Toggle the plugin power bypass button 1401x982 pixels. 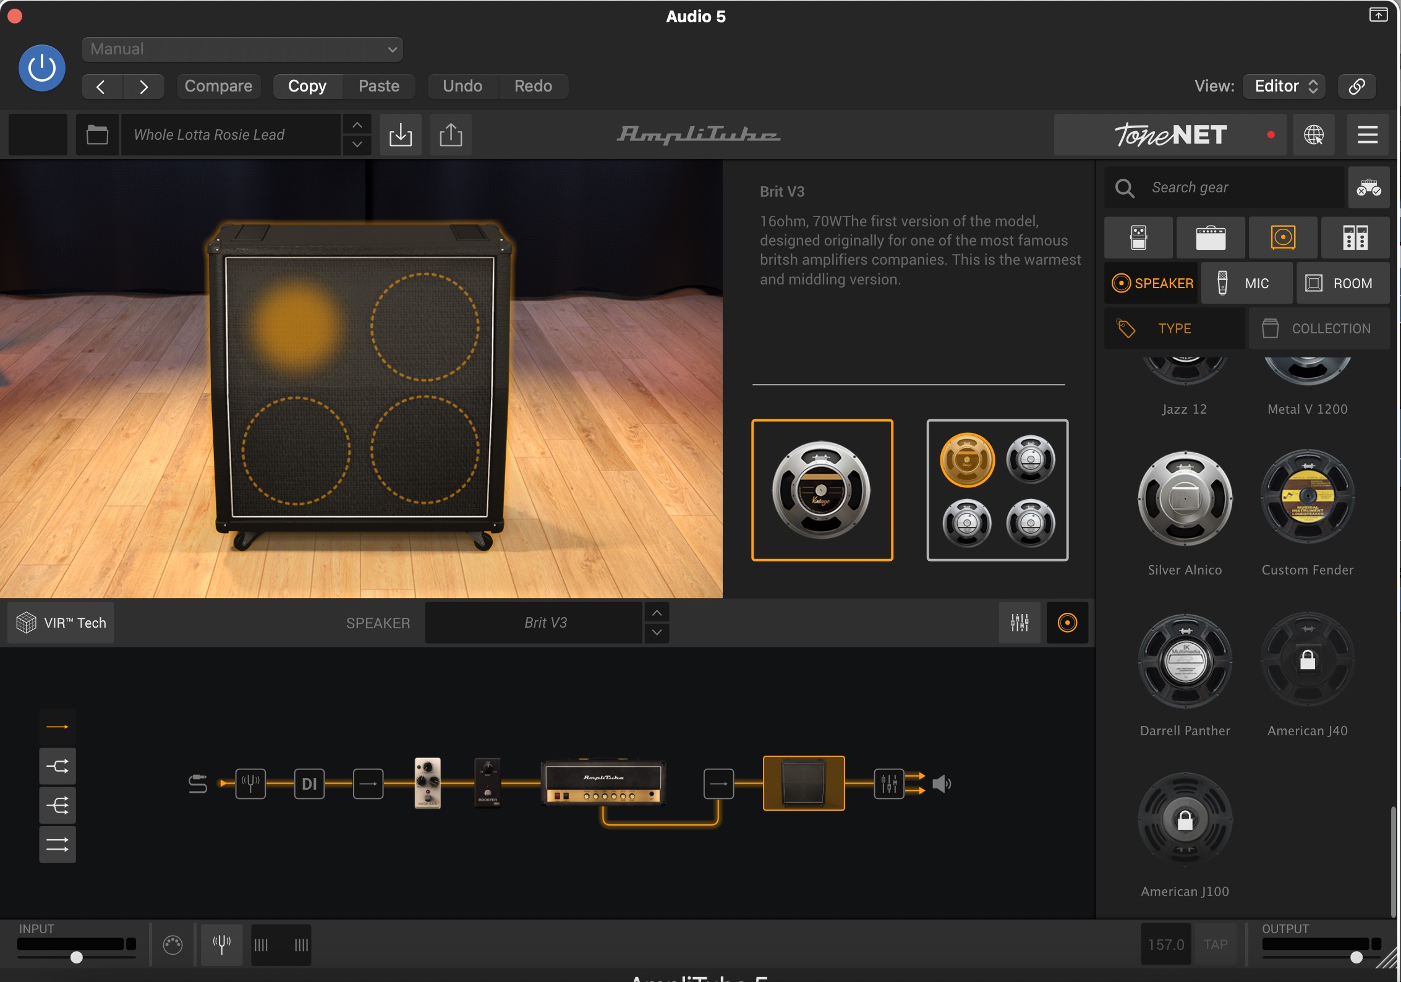tap(42, 68)
